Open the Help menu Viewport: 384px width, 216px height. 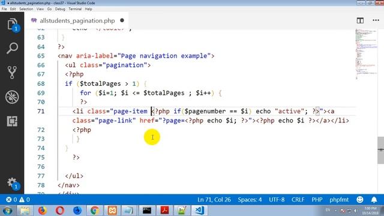point(88,9)
